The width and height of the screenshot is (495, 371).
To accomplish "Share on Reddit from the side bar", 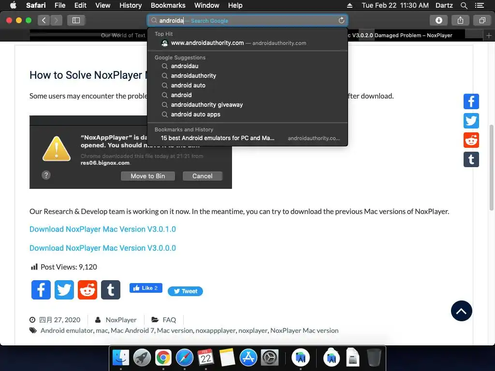I will (x=471, y=140).
